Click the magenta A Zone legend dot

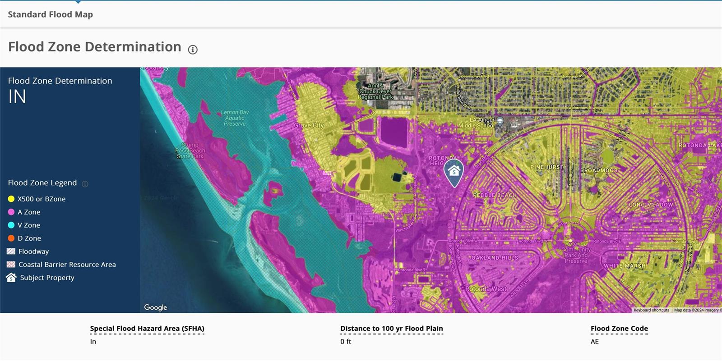11,212
